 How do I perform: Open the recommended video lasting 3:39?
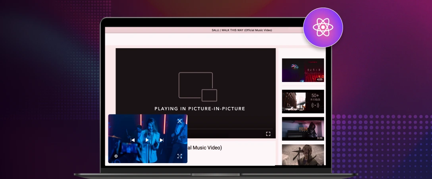click(303, 129)
